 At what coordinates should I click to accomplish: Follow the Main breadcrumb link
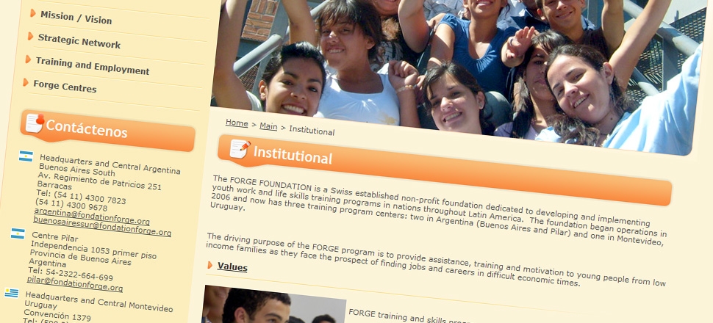coord(268,126)
